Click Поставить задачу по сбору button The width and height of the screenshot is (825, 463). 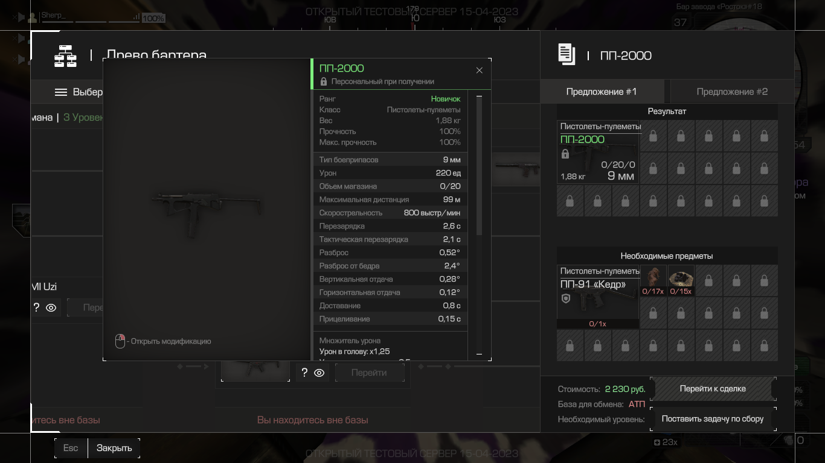713,419
